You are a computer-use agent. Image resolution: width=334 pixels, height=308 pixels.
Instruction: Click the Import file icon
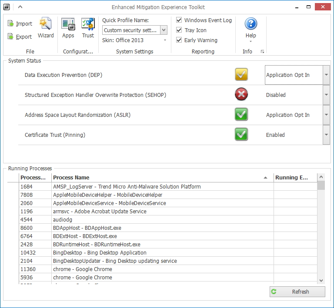pos(10,23)
